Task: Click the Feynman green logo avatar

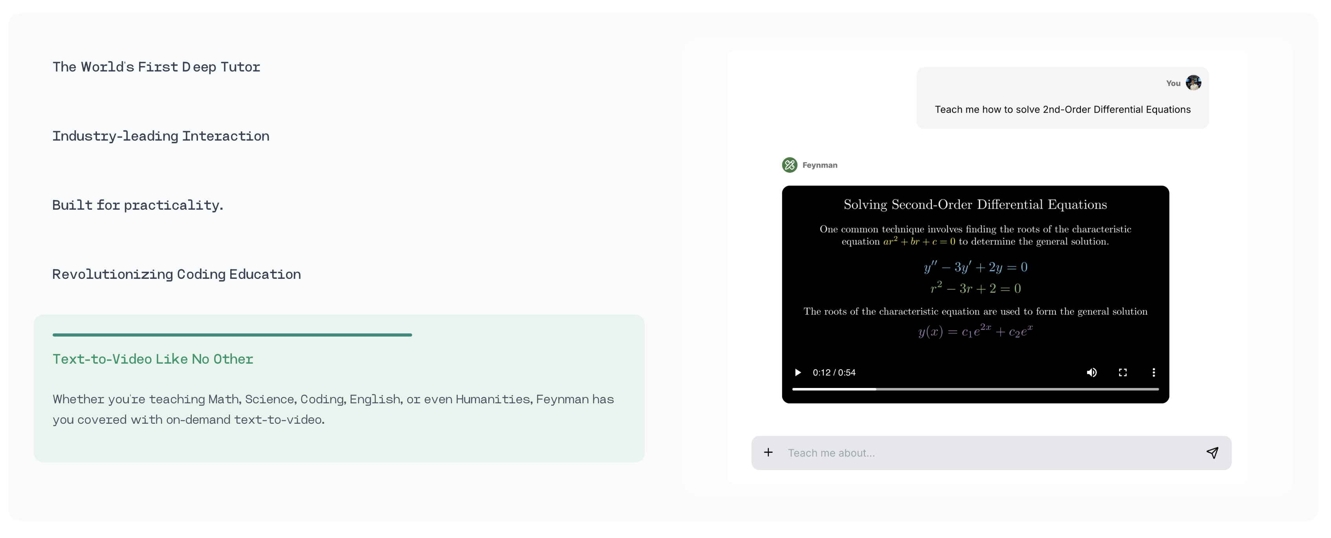Action: coord(790,165)
